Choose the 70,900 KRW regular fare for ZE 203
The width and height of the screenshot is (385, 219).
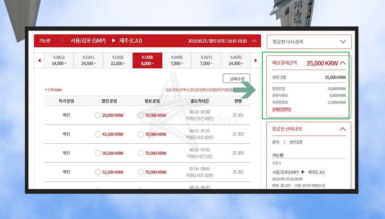(x=141, y=134)
